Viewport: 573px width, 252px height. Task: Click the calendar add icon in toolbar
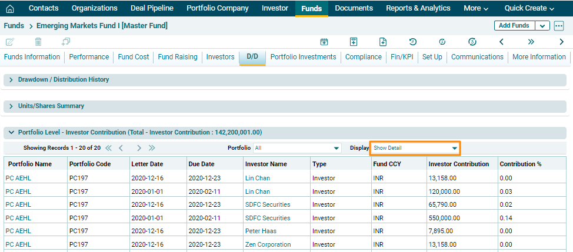point(324,42)
